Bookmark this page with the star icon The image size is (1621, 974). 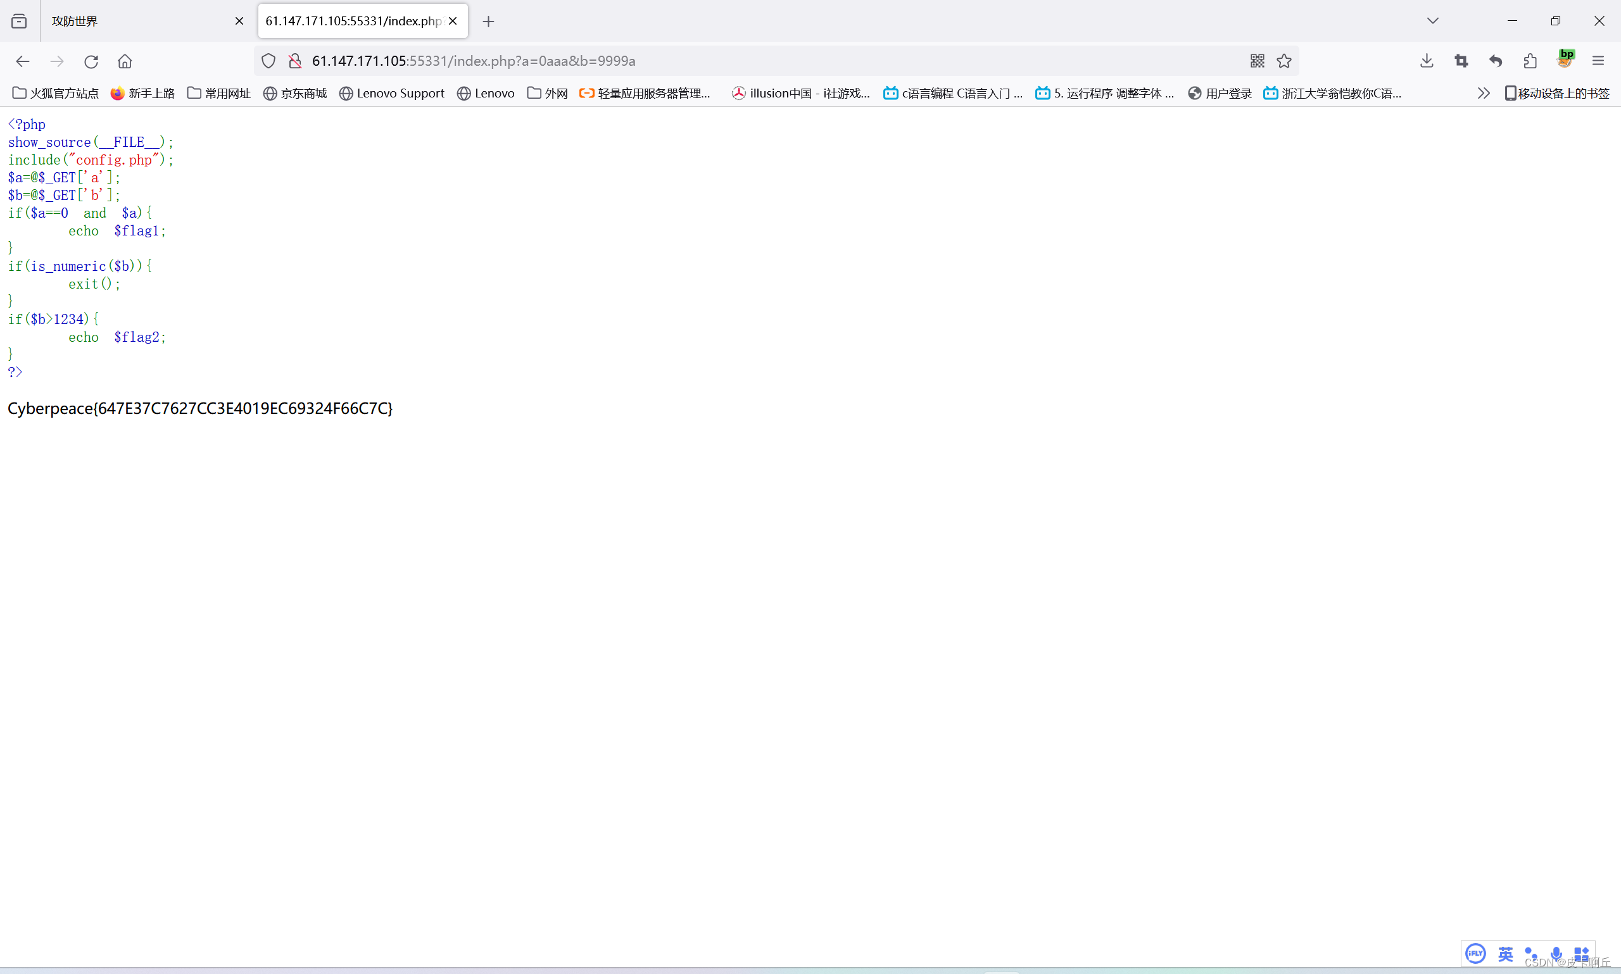point(1284,60)
